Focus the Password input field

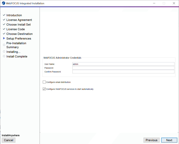coord(123,68)
